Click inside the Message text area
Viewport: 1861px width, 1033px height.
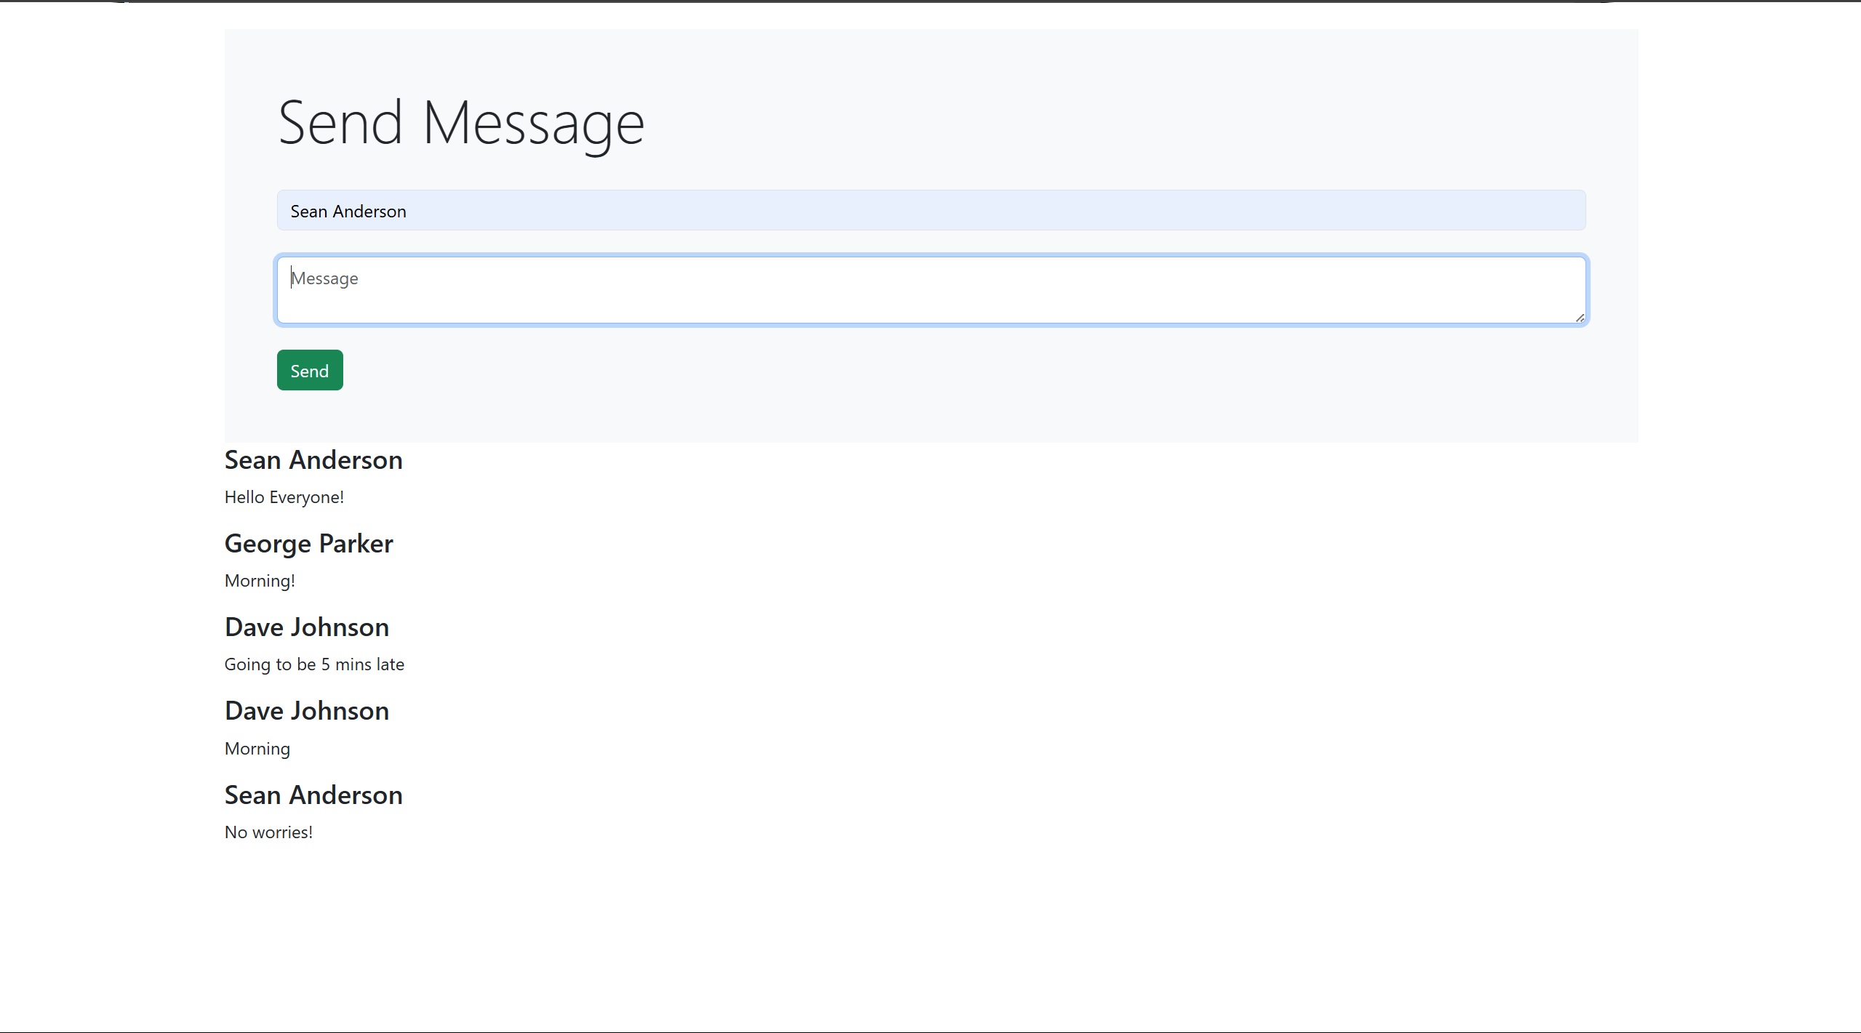[931, 290]
